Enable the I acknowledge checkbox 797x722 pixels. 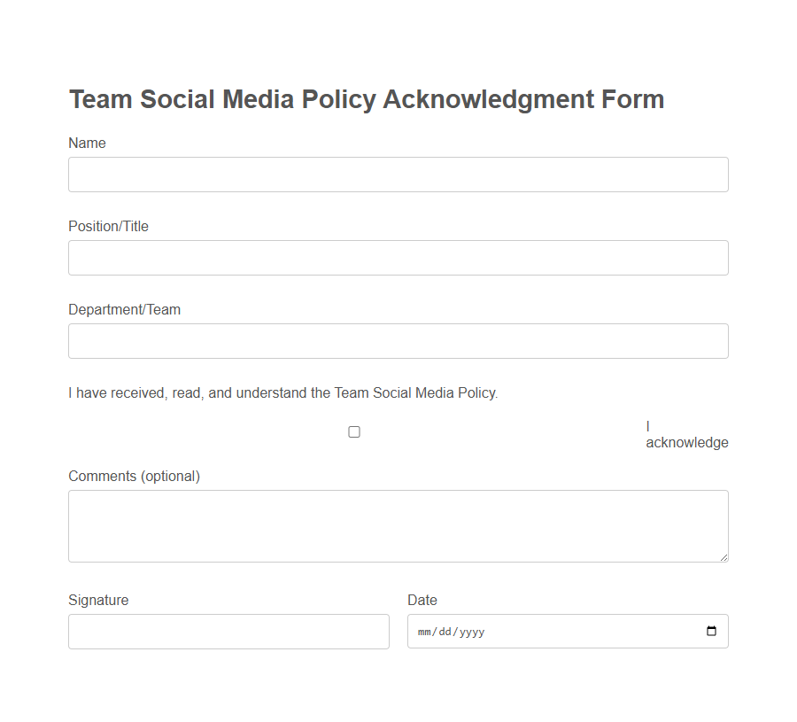[354, 431]
